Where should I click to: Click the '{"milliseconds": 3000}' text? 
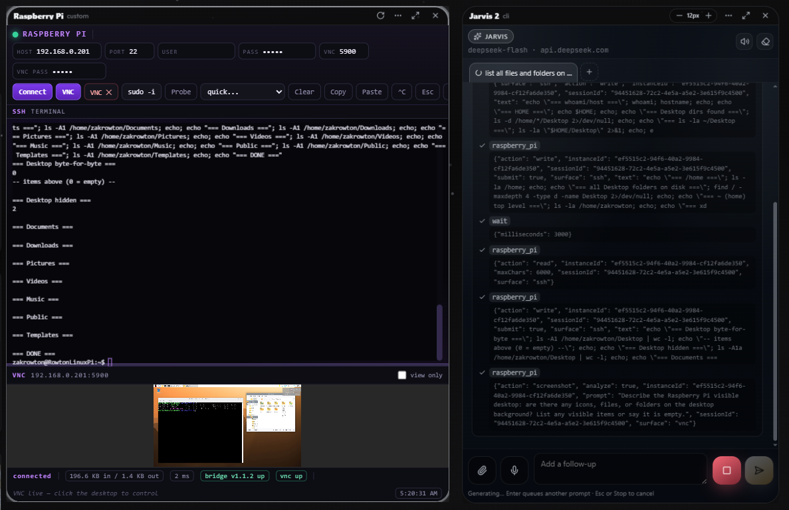tap(532, 234)
